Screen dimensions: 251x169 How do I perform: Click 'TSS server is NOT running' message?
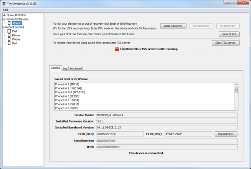pyautogui.click(x=149, y=49)
